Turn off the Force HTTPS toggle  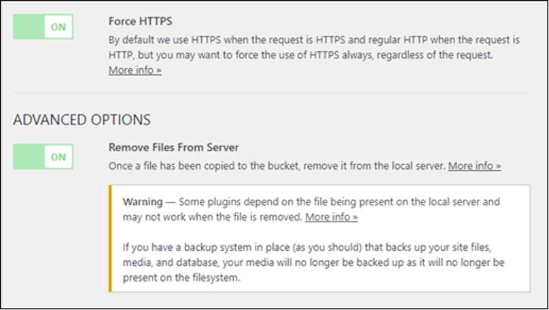point(43,27)
